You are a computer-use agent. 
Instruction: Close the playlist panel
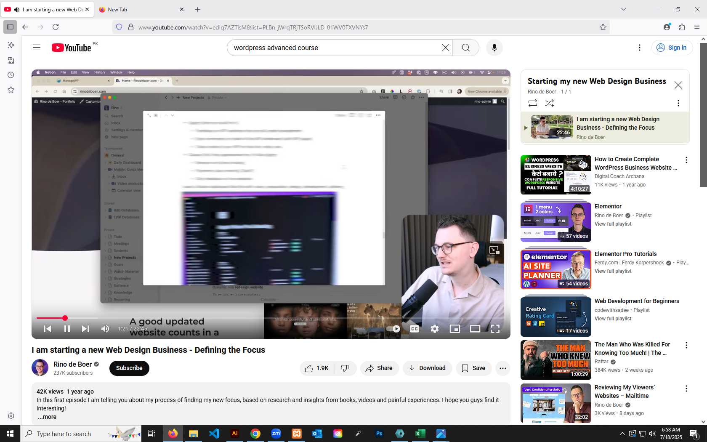point(678,85)
